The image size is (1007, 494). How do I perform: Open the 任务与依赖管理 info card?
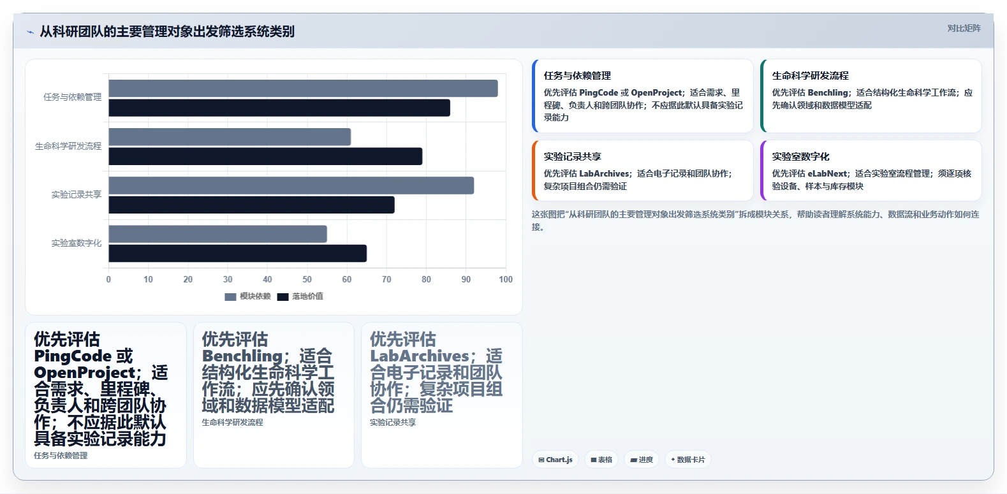point(643,96)
